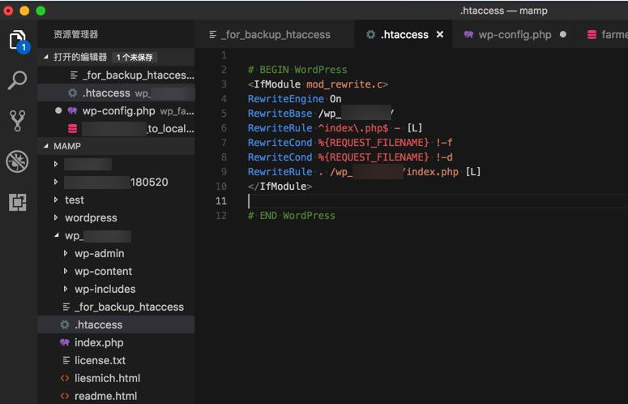
Task: Collapse the open editors section
Action: tap(45, 58)
